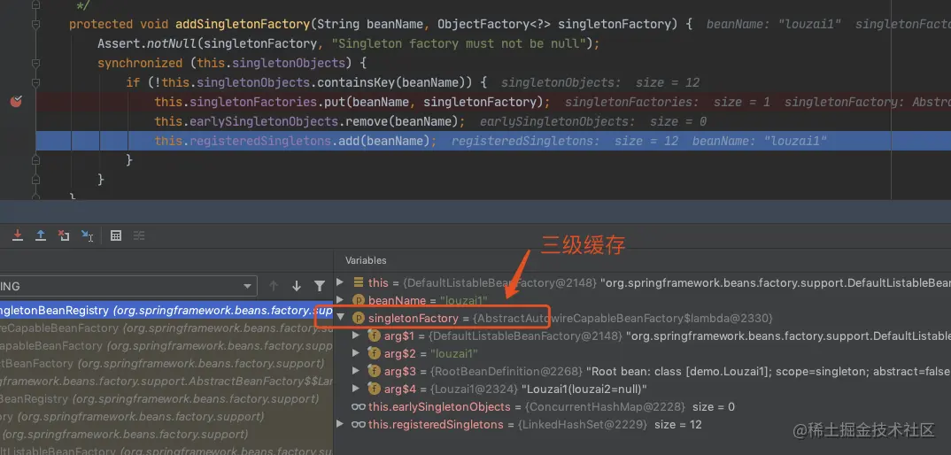Screen dimensions: 951x455
Task: Select the 'apableBeanFactory' stack frame row
Action: coord(166,345)
